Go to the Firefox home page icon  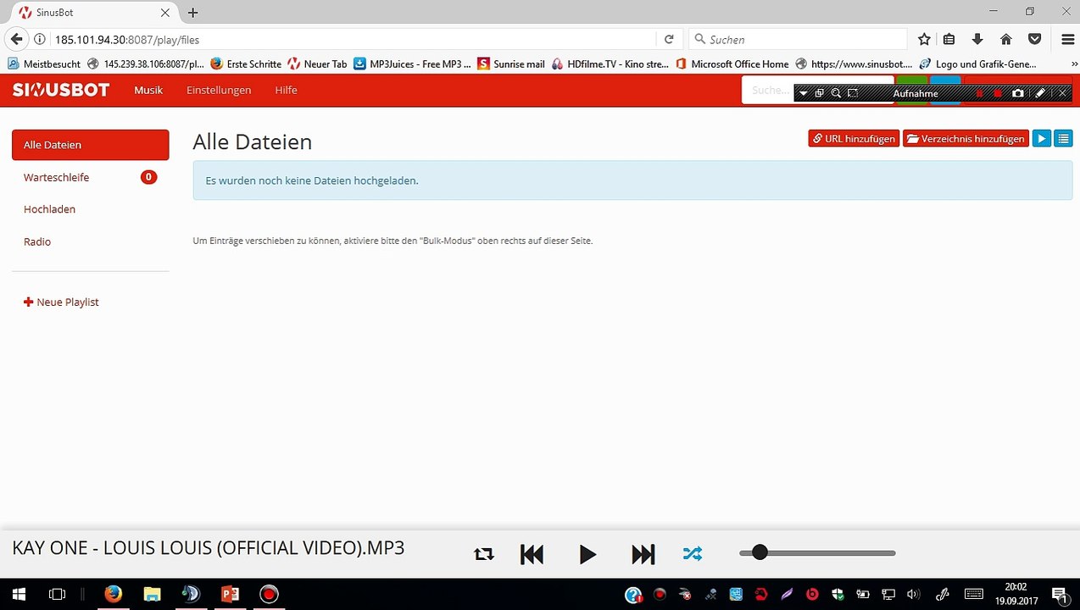point(1006,39)
